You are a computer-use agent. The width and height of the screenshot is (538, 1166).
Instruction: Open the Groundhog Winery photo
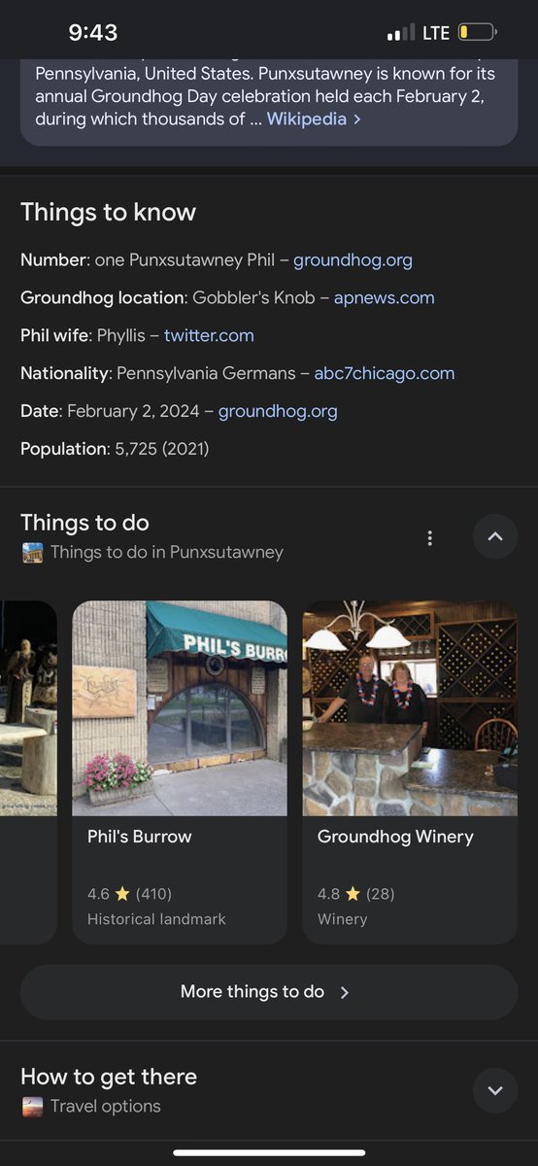(410, 708)
